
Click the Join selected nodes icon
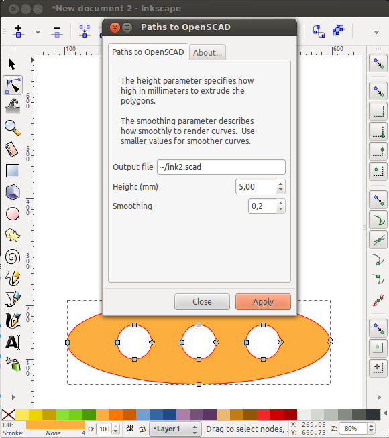(85, 31)
